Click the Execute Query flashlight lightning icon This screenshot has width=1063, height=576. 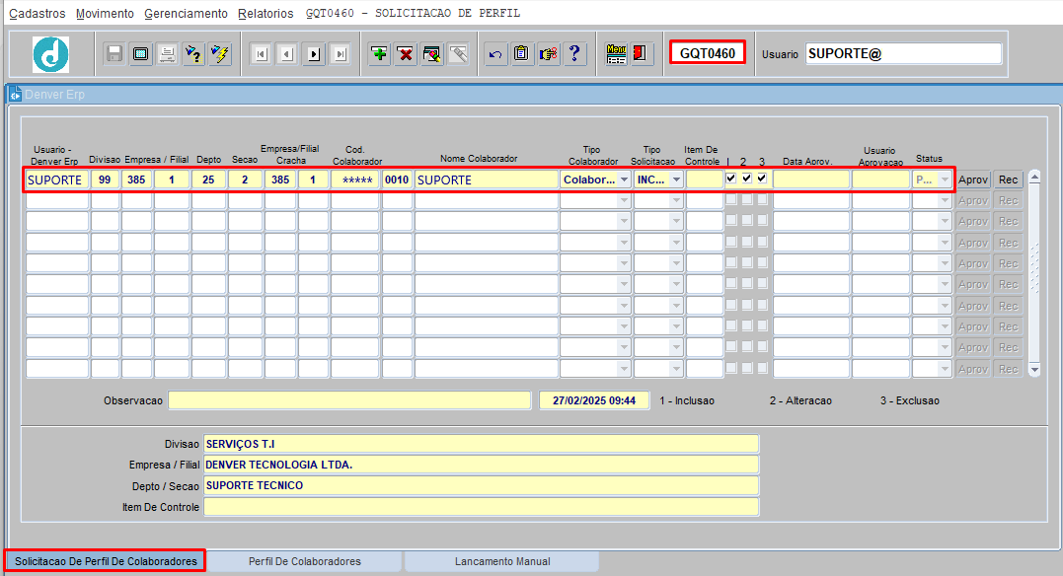(220, 53)
